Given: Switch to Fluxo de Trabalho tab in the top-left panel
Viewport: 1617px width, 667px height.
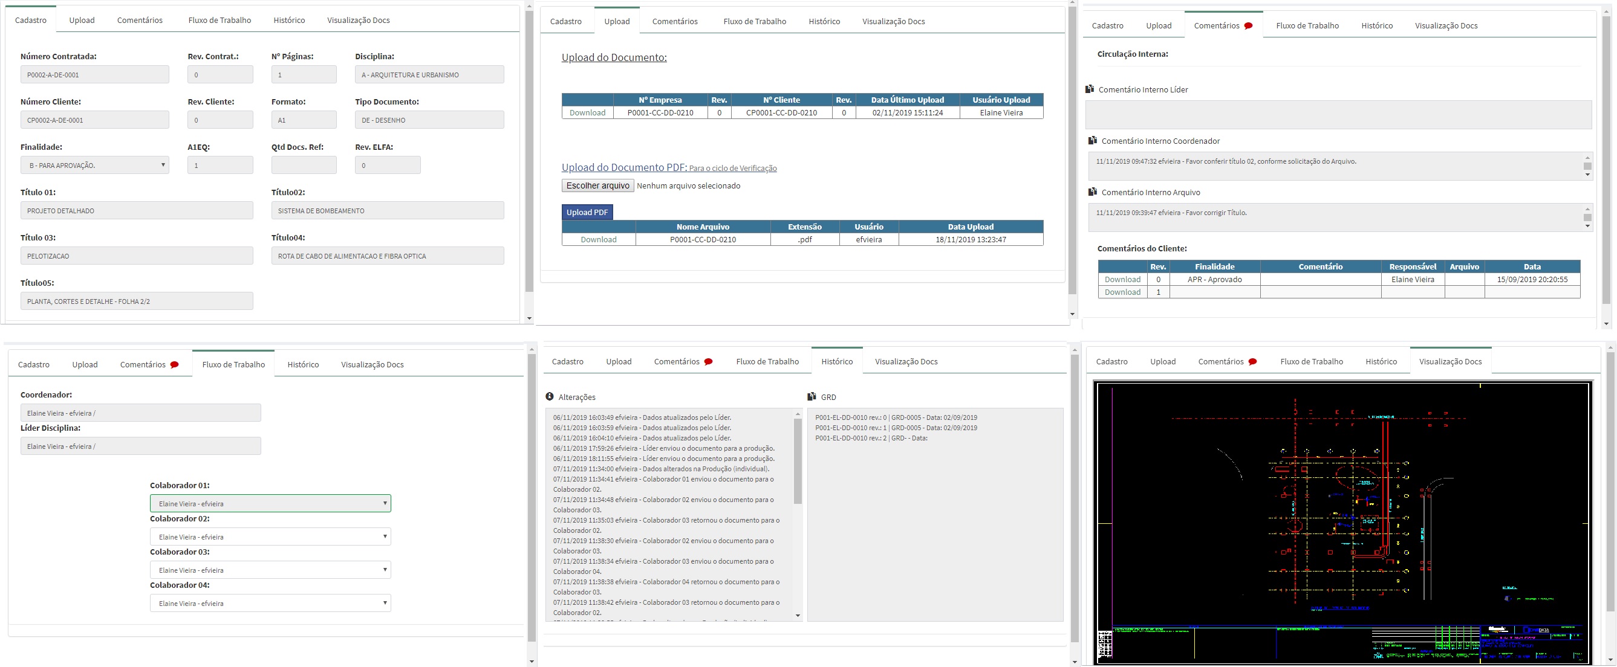Looking at the screenshot, I should (x=219, y=20).
